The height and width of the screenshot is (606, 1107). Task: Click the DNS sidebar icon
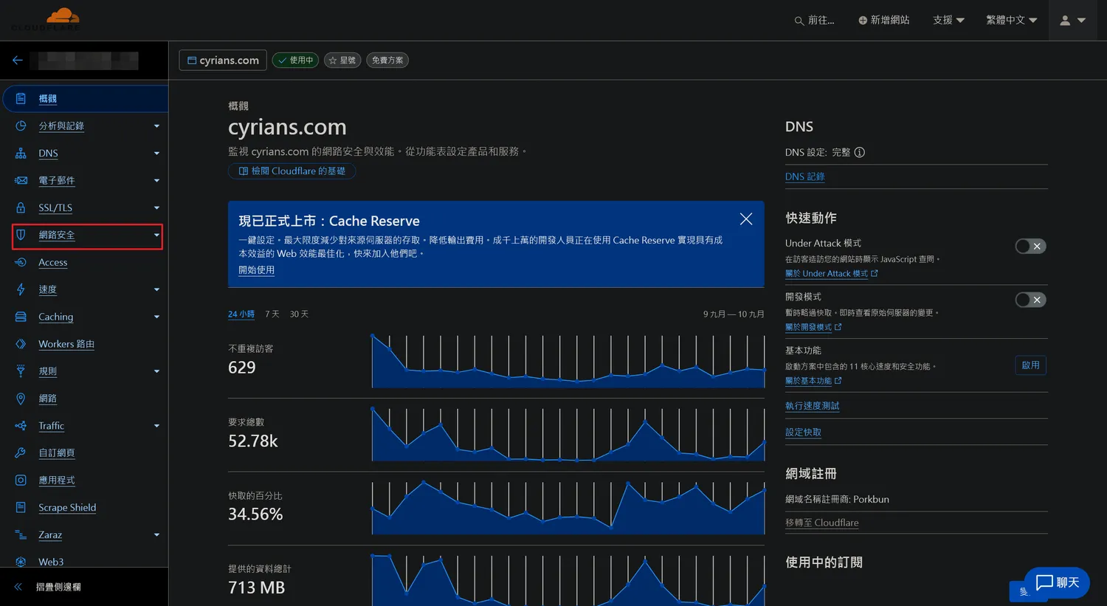click(21, 154)
